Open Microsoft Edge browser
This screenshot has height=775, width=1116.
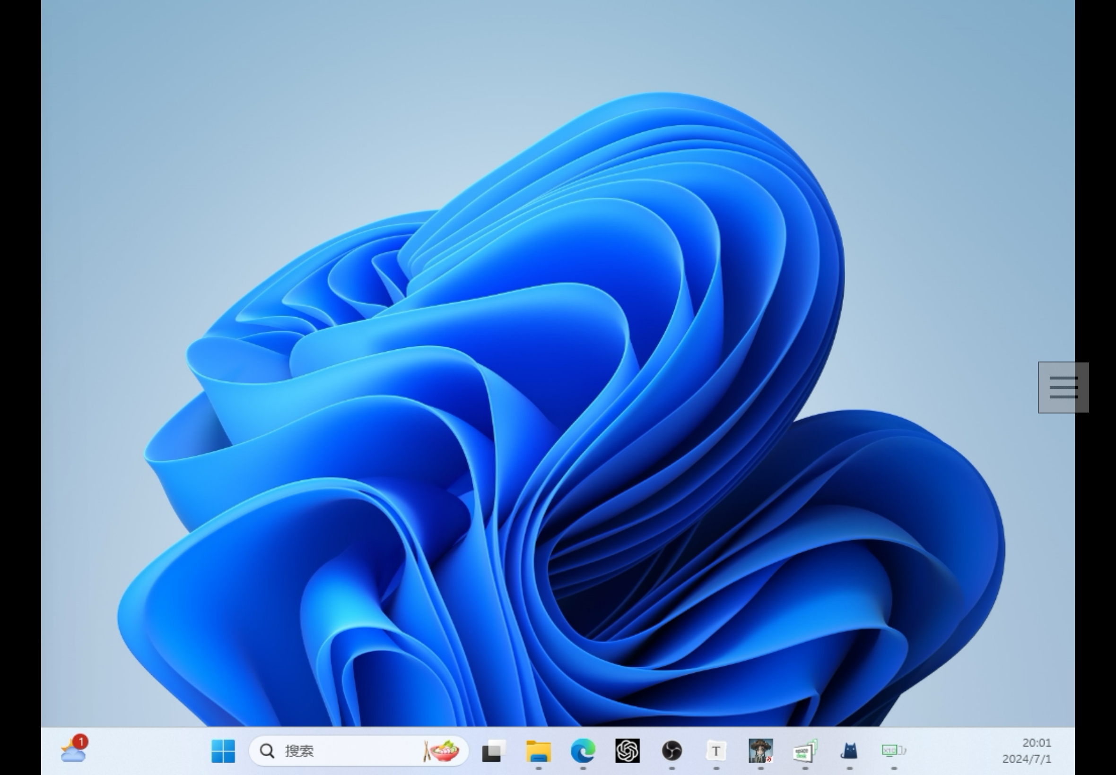[583, 751]
